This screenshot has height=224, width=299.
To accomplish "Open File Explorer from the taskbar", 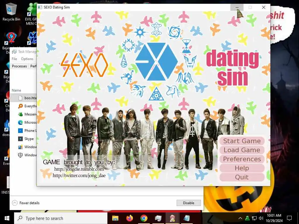I will tap(115, 218).
